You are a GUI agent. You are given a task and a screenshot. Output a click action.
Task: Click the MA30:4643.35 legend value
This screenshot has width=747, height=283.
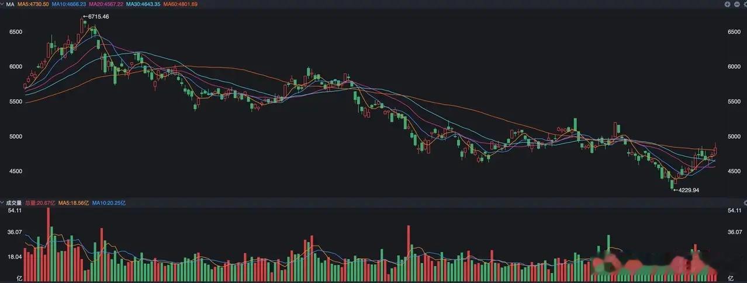pyautogui.click(x=143, y=4)
